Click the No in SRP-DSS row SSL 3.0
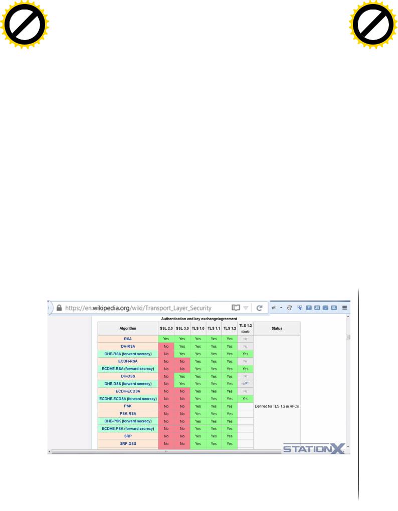 pyautogui.click(x=182, y=444)
